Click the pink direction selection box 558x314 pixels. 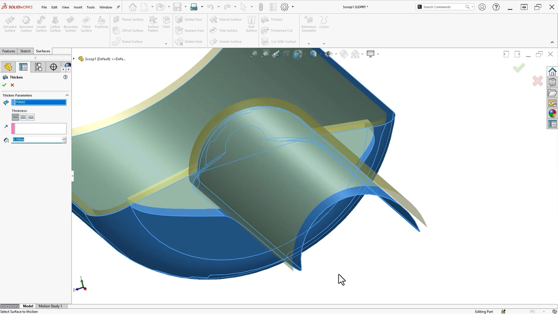(x=40, y=129)
